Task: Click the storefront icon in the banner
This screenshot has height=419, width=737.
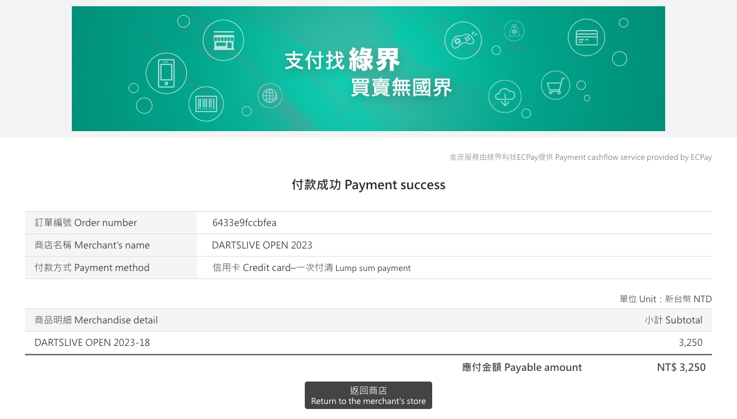Action: pyautogui.click(x=223, y=41)
